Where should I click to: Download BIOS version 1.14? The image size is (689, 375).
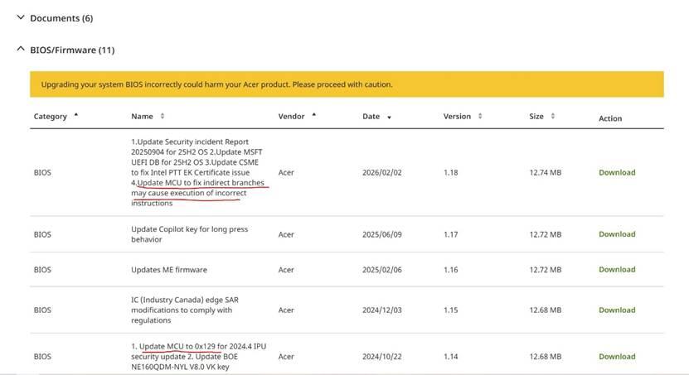tap(617, 356)
